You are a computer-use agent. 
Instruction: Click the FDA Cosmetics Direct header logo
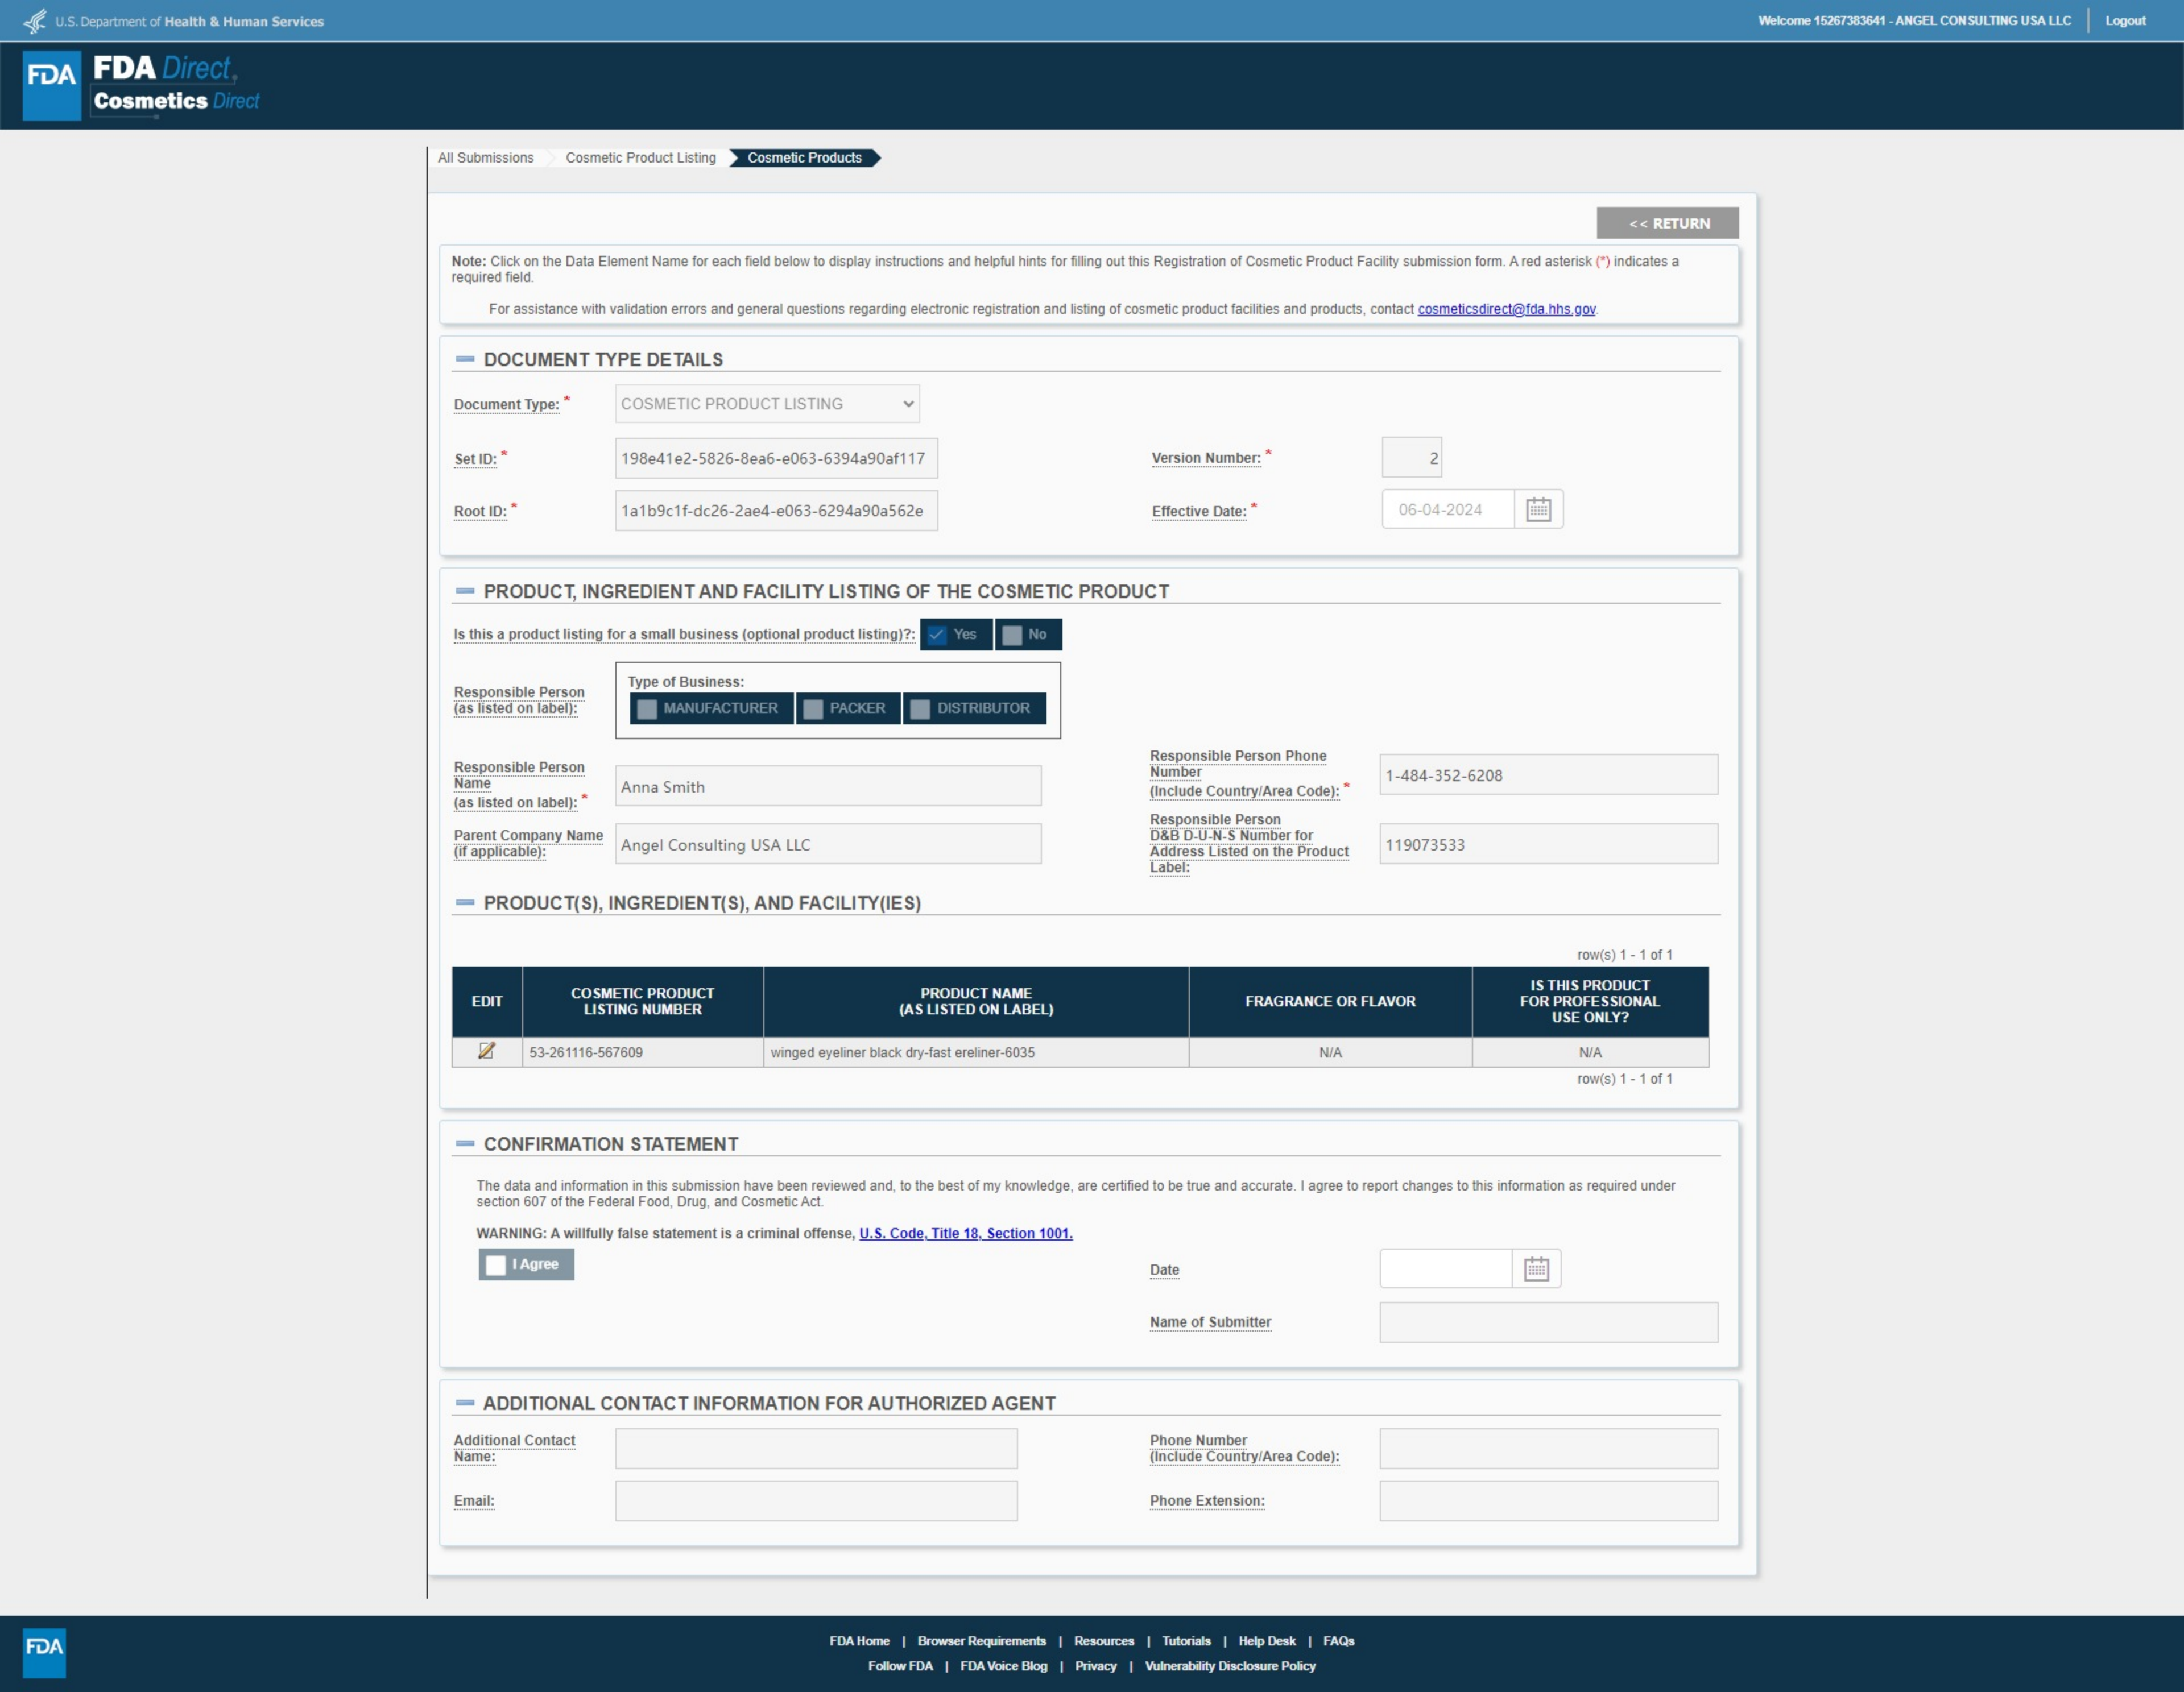[x=142, y=85]
